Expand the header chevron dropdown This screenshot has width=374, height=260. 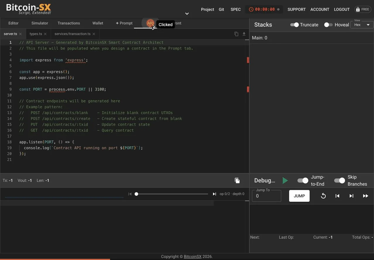point(187,13)
